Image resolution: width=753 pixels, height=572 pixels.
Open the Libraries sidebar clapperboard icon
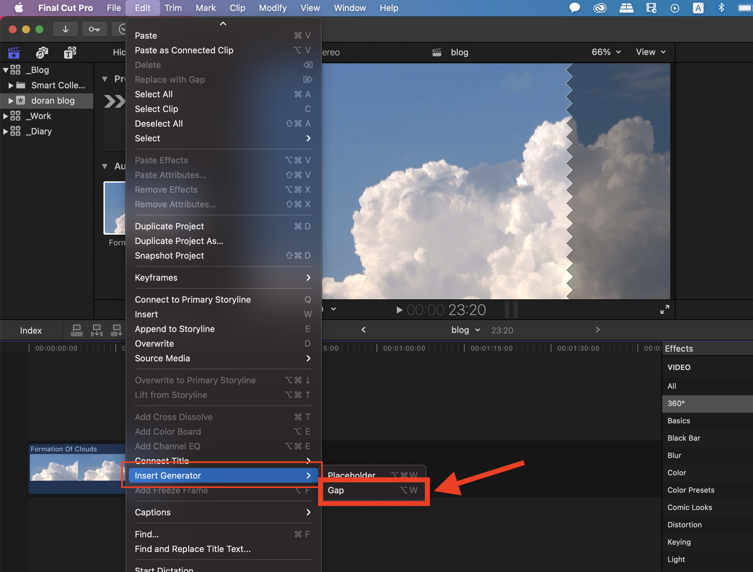point(14,52)
